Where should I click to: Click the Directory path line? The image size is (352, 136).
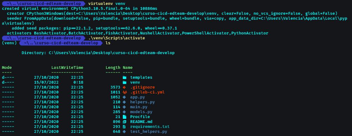[98, 53]
